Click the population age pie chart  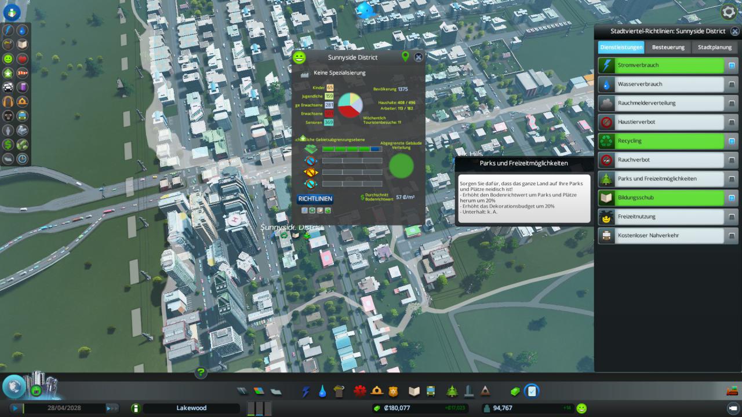point(350,104)
